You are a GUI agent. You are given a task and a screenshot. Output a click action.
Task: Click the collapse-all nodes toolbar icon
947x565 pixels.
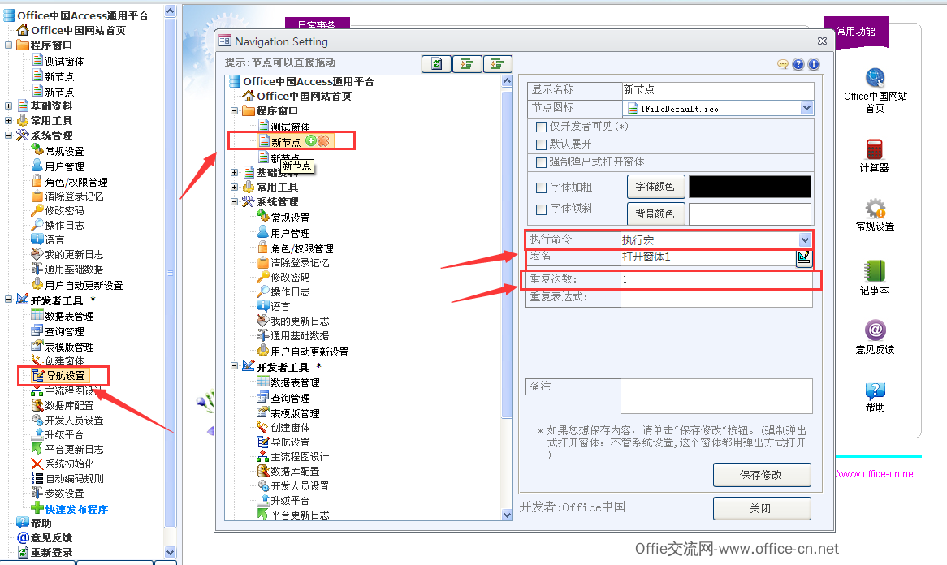pos(497,63)
